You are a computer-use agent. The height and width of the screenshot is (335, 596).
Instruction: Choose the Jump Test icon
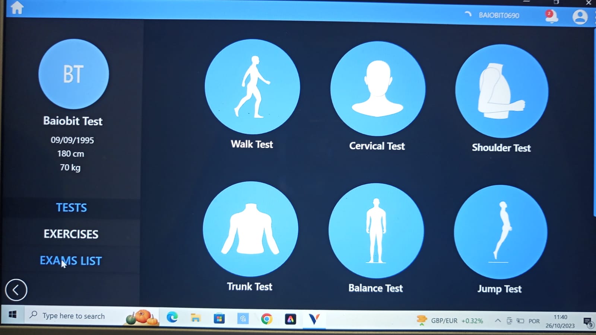[x=500, y=232]
